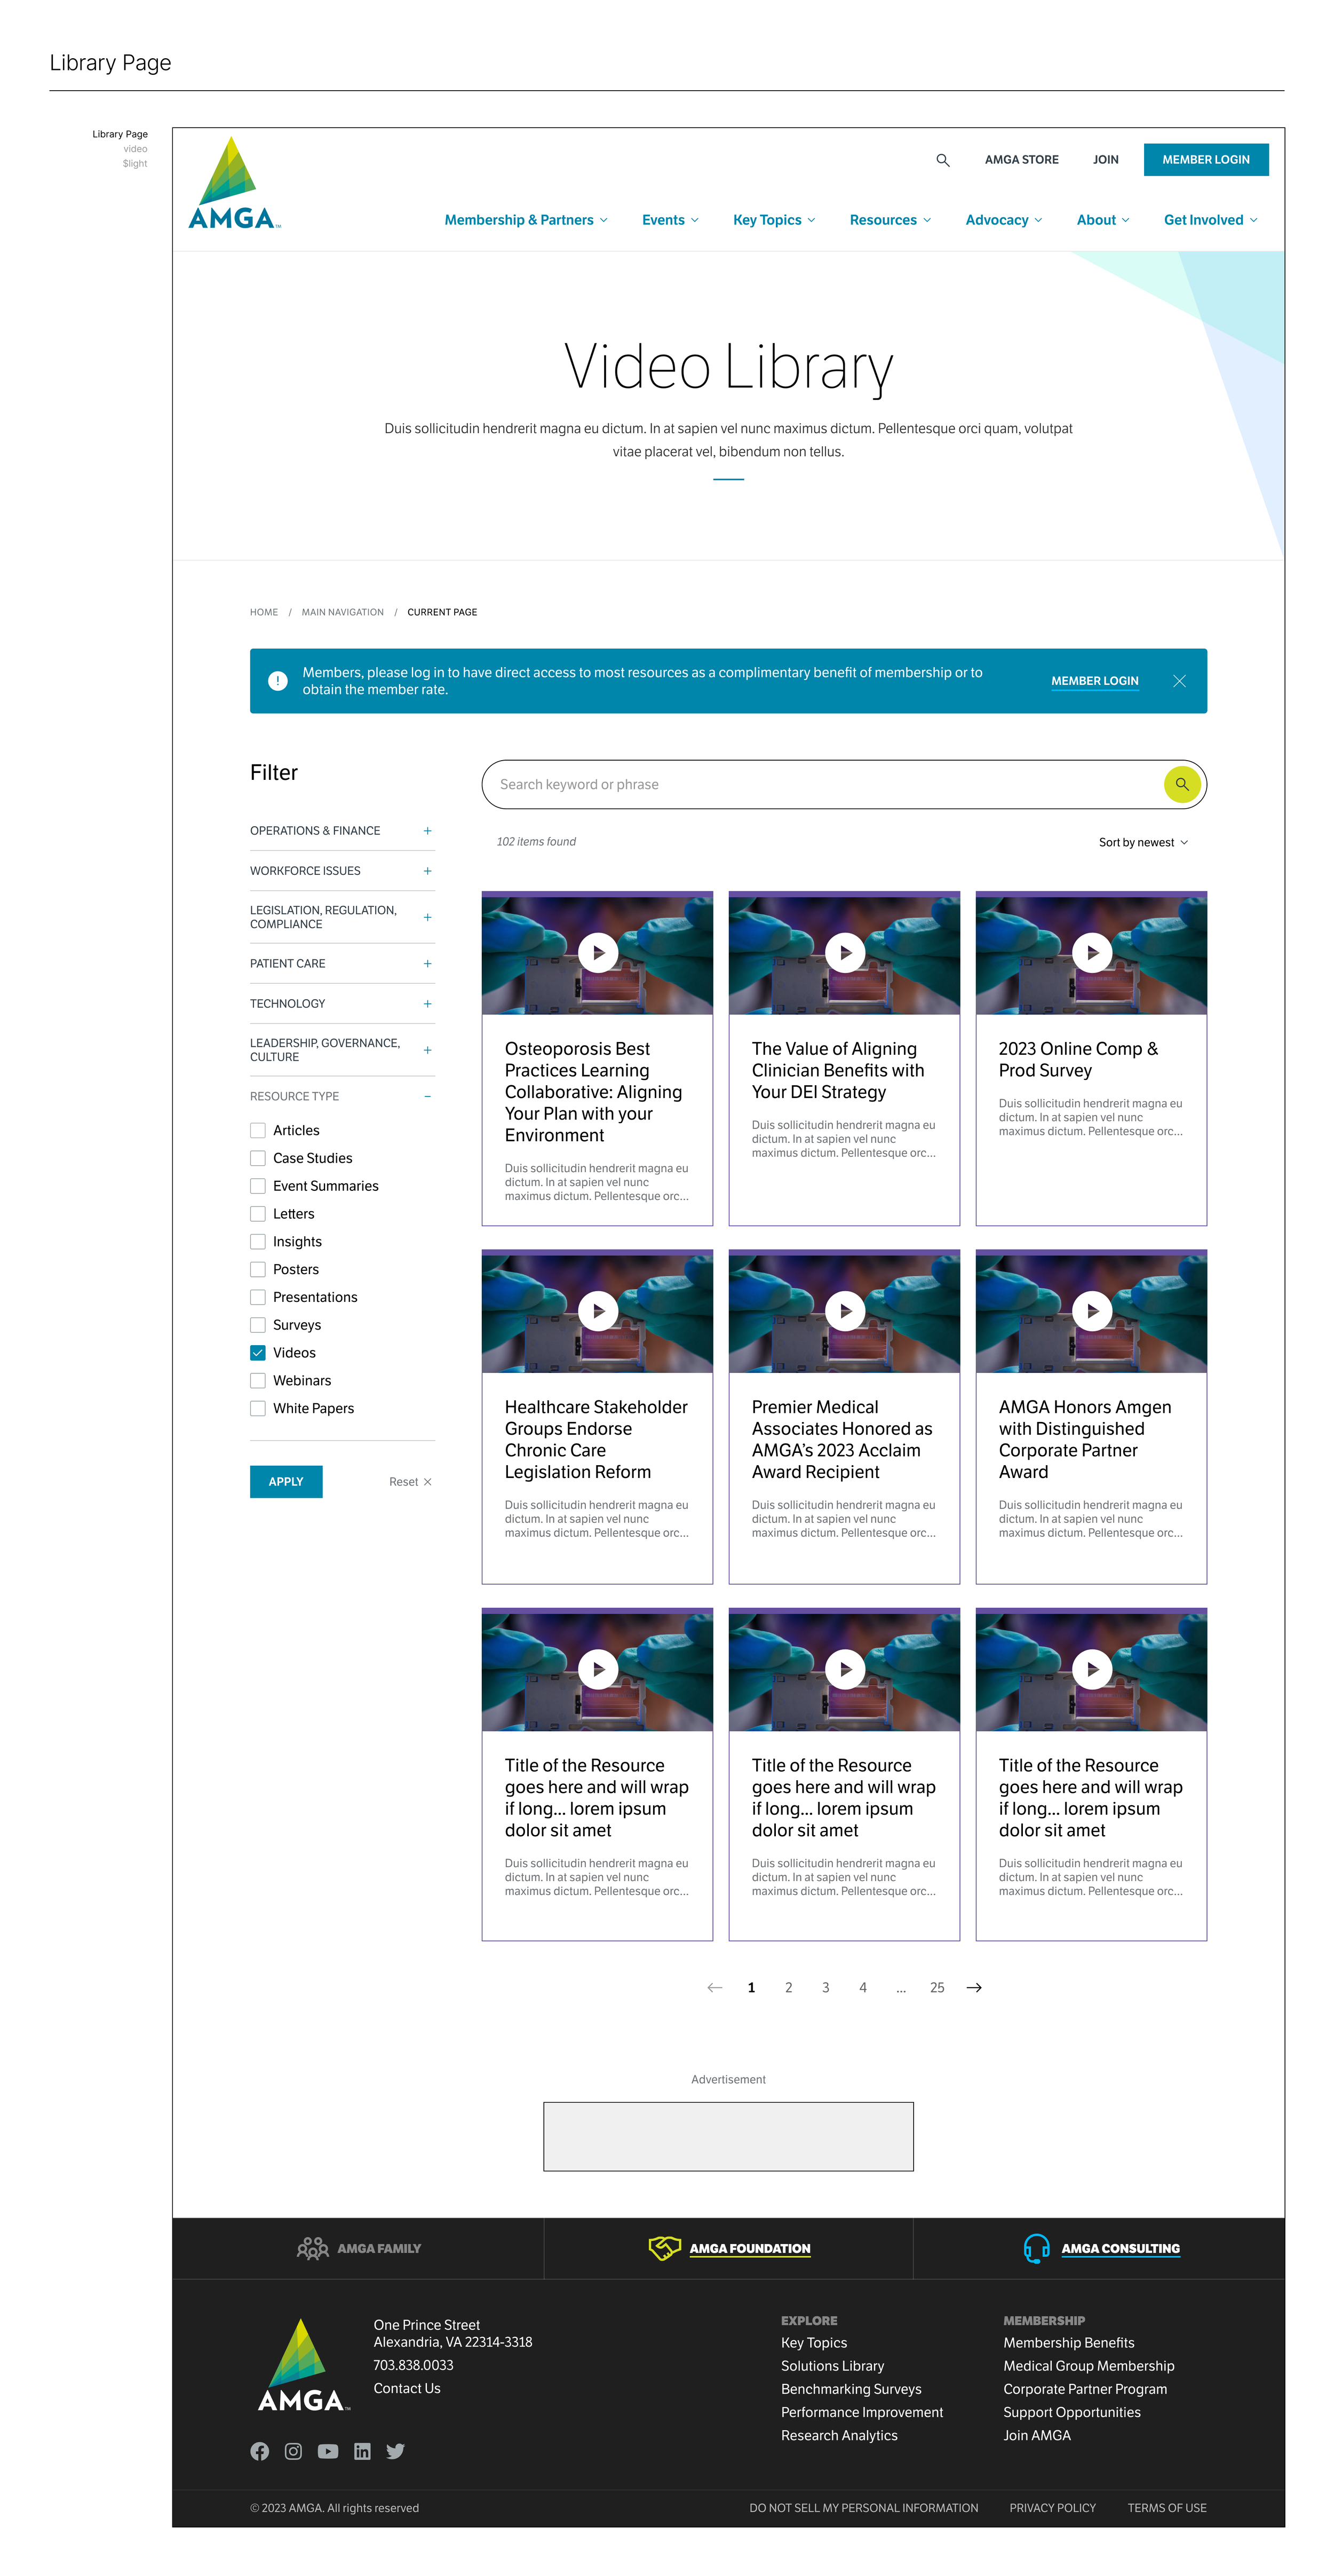
Task: Click the alert exclamation icon in banner
Action: (278, 681)
